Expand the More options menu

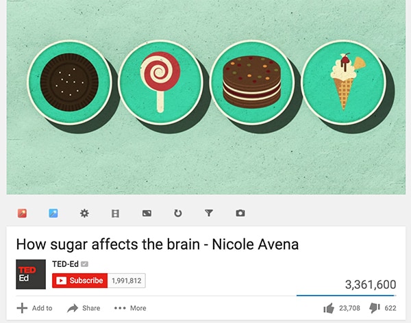pos(130,308)
